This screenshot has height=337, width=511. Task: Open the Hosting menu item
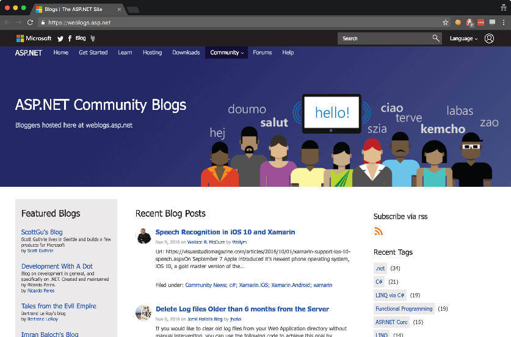[x=152, y=53]
